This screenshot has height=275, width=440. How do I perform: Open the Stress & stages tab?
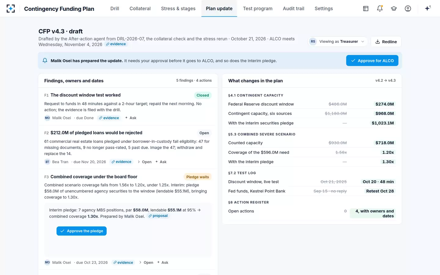point(178,9)
